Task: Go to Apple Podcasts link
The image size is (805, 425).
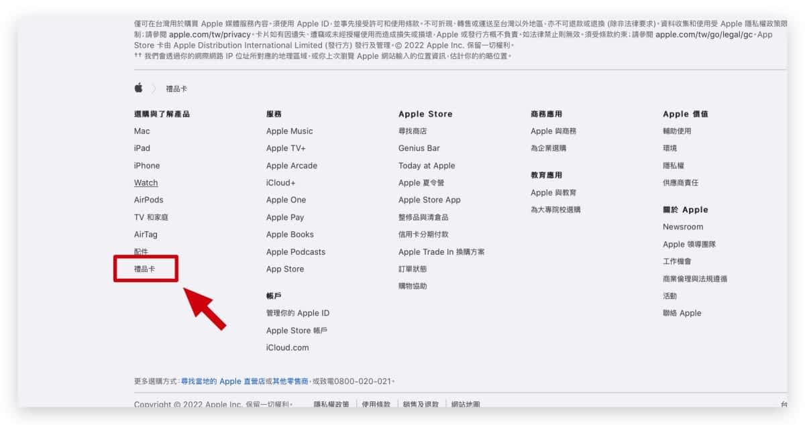Action: (296, 252)
